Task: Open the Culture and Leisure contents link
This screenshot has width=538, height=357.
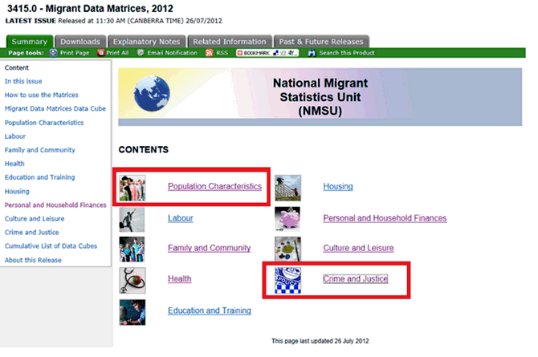Action: (x=363, y=249)
